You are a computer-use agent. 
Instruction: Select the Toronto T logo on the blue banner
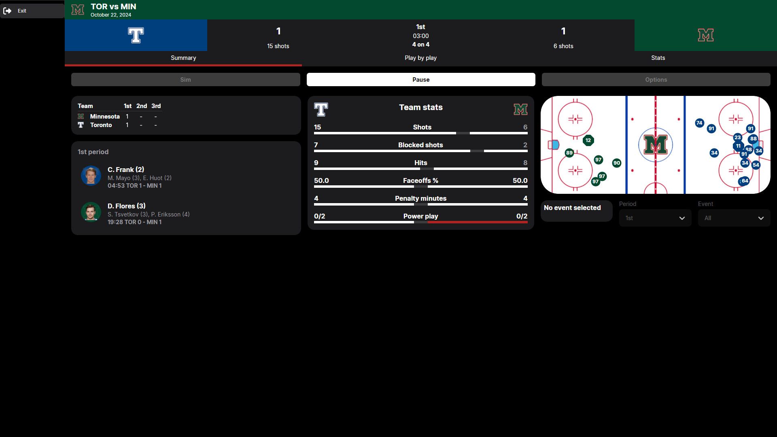(136, 35)
